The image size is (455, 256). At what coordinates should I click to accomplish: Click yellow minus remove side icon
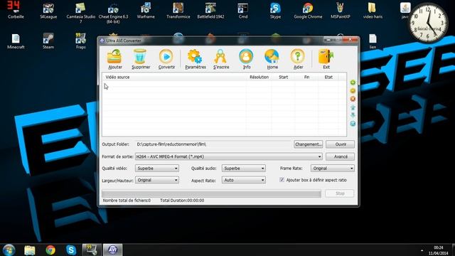pyautogui.click(x=353, y=90)
